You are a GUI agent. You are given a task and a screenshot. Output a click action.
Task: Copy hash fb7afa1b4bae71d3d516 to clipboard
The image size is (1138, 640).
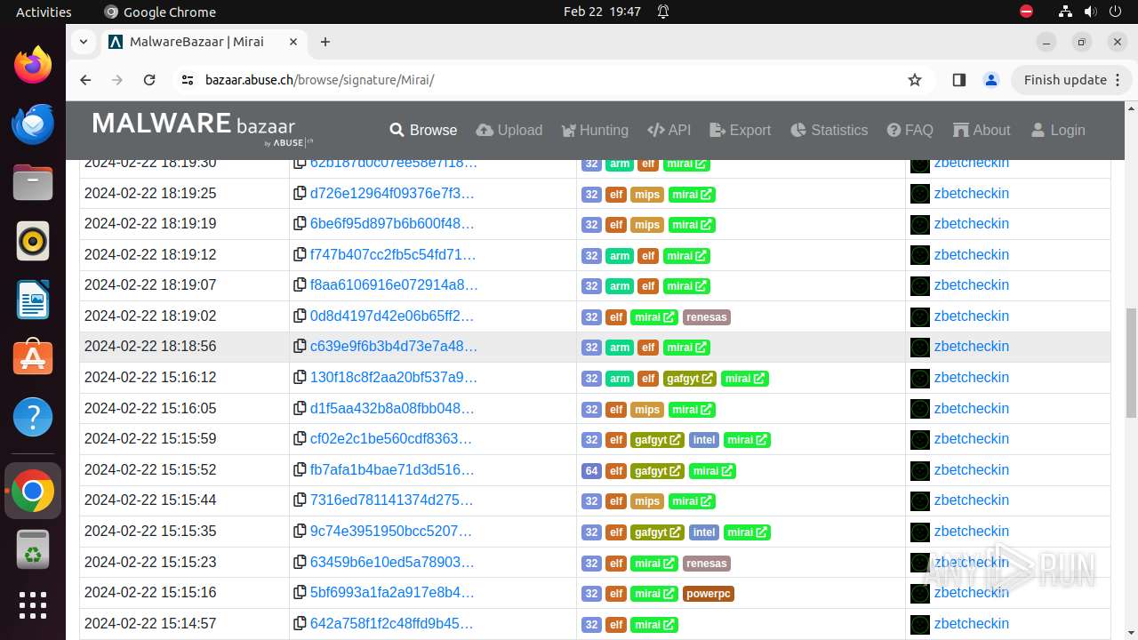coord(300,470)
